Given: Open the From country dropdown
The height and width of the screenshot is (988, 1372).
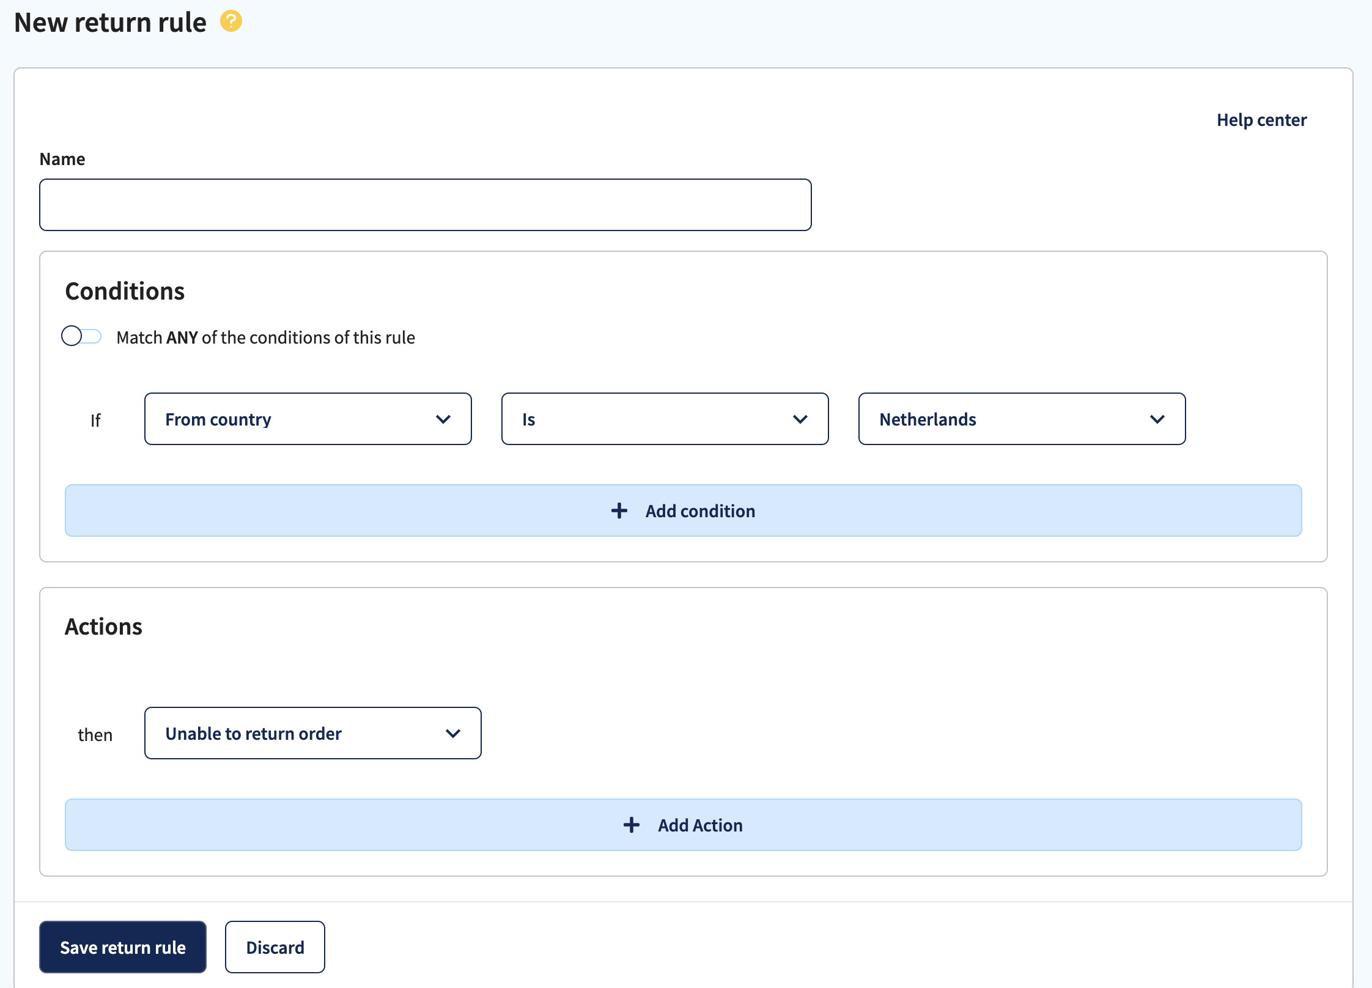Looking at the screenshot, I should (308, 419).
